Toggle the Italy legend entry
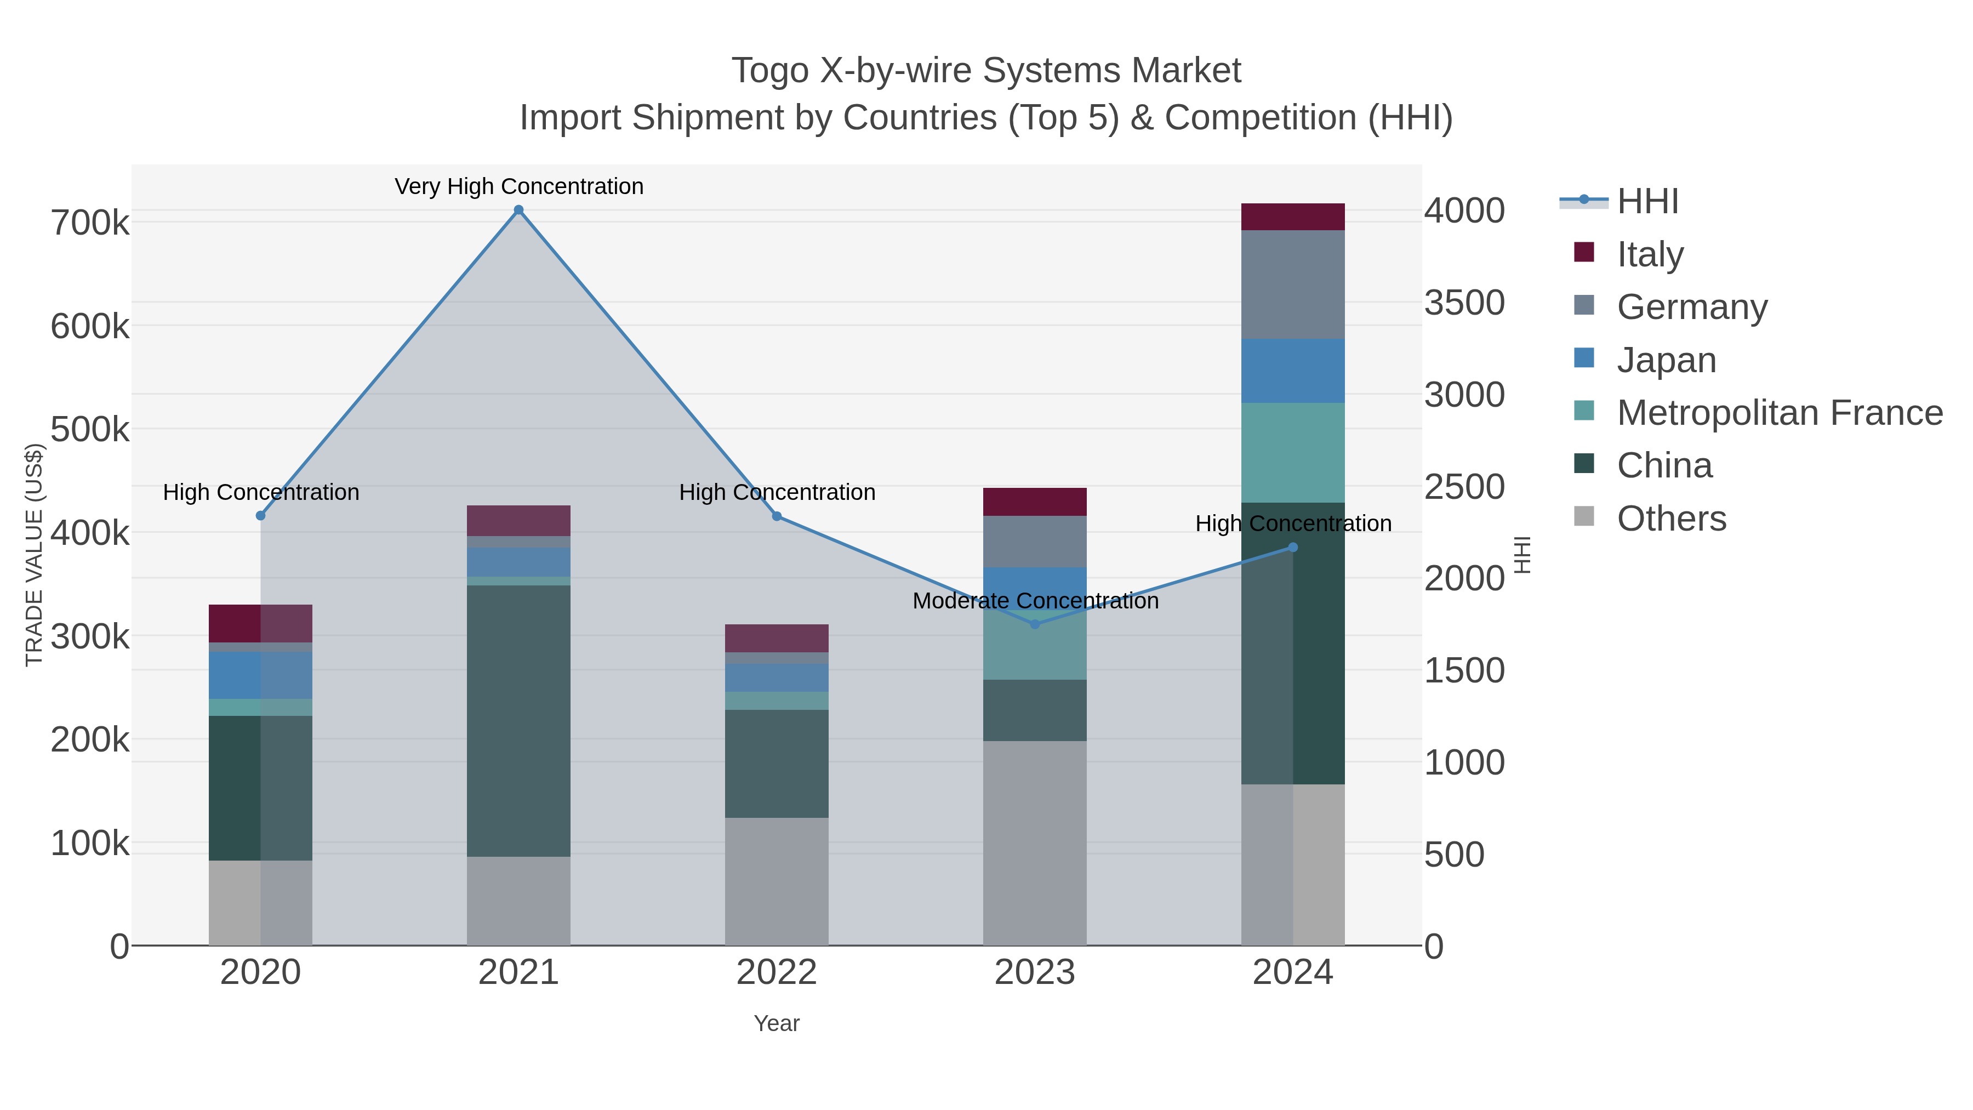This screenshot has width=1973, height=1110. coord(1628,254)
